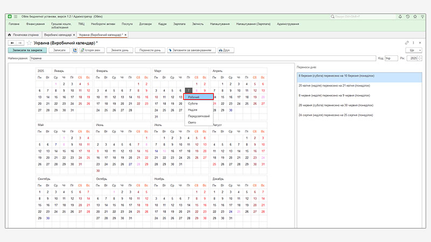Viewport: 431px width, 242px height.
Task: Click Записати та закрити button
Action: point(26,50)
